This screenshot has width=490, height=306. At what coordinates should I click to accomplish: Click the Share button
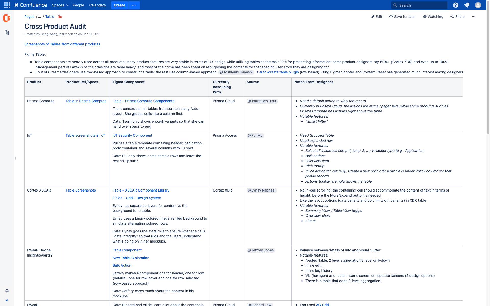click(458, 17)
